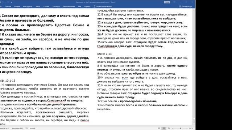Click the bold phrase 'больных мазали маслом'
The image size is (232, 130).
coord(167,105)
